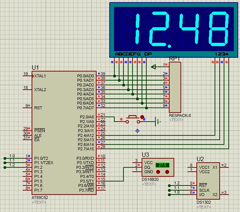Click the P0.7/AD7 pin label

coord(85,108)
